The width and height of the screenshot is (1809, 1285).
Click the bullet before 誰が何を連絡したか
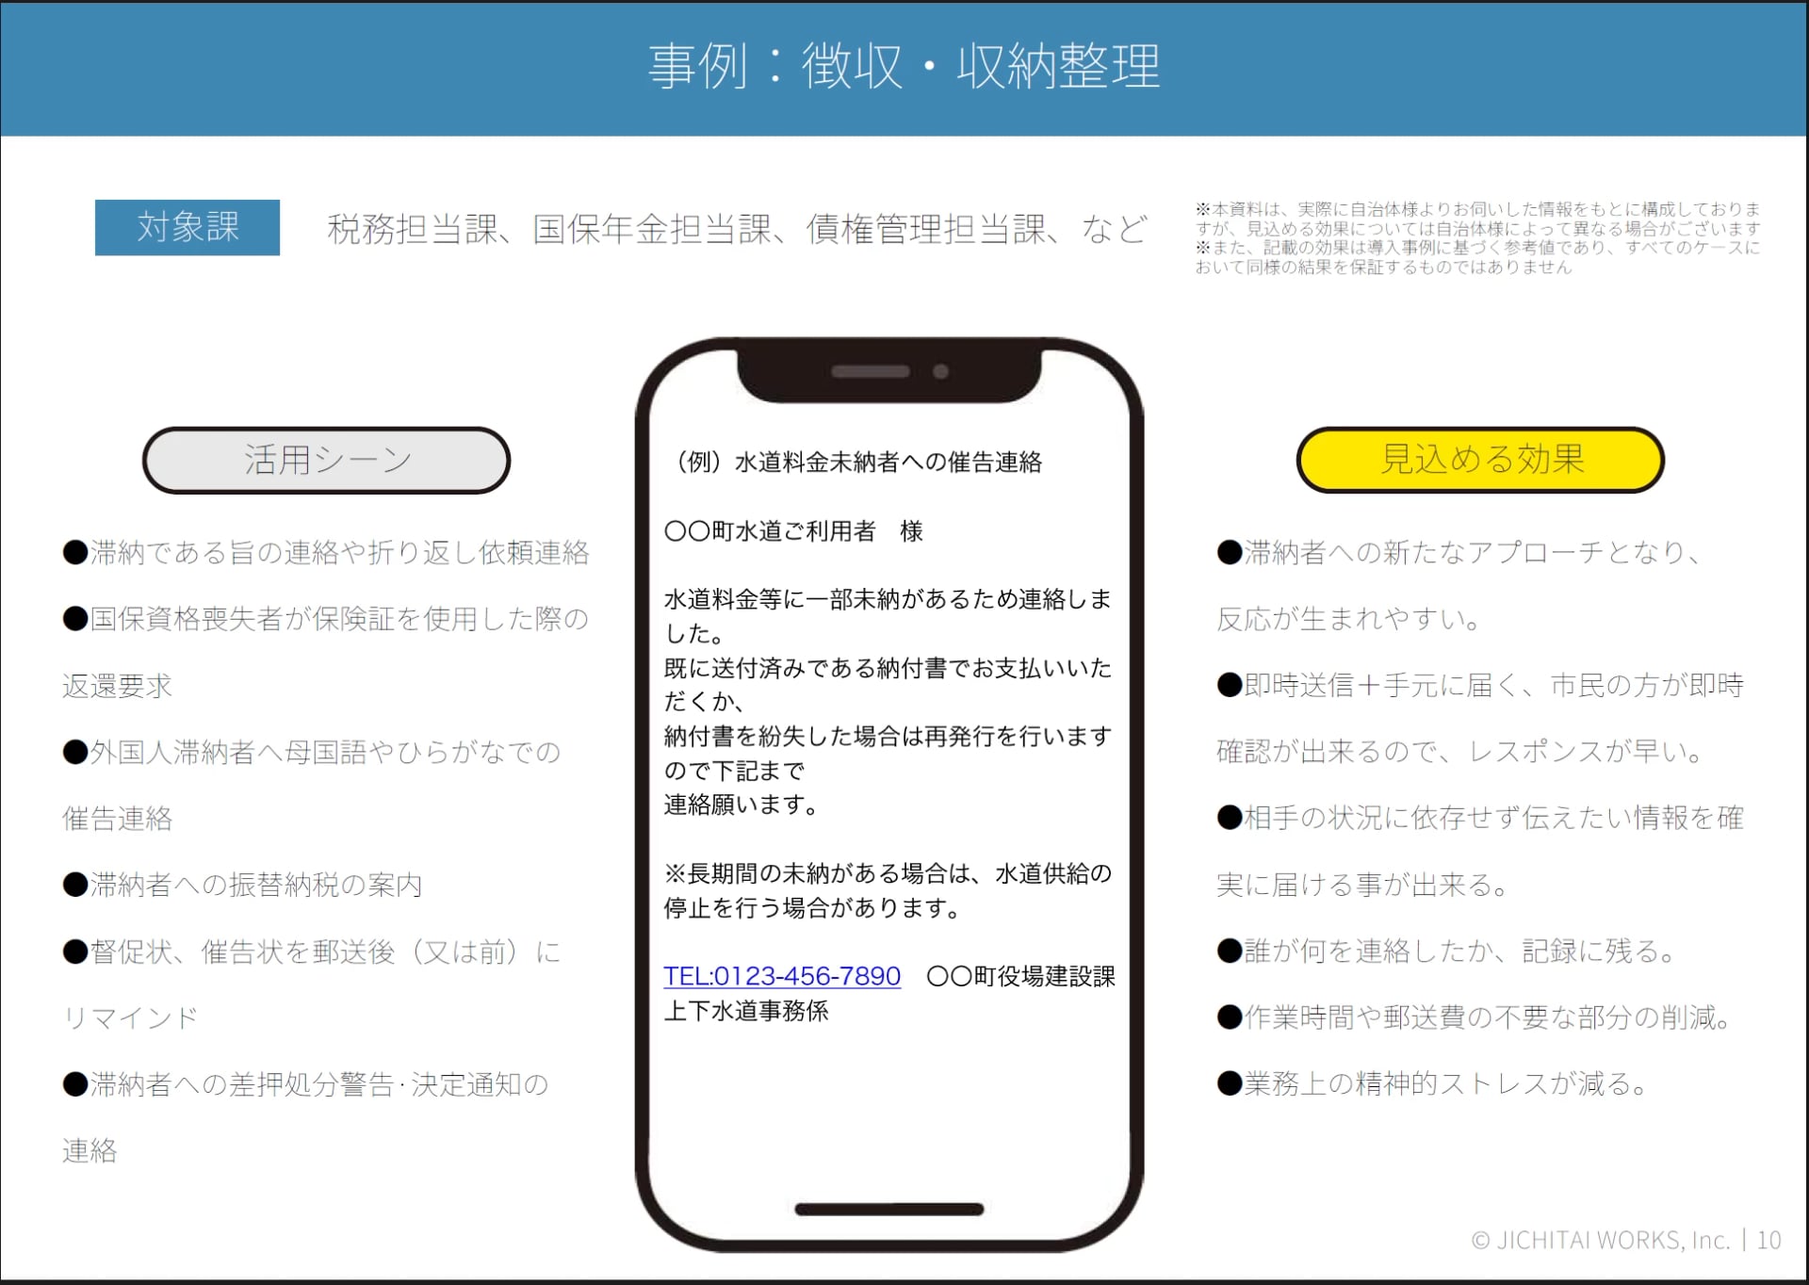coord(1230,951)
